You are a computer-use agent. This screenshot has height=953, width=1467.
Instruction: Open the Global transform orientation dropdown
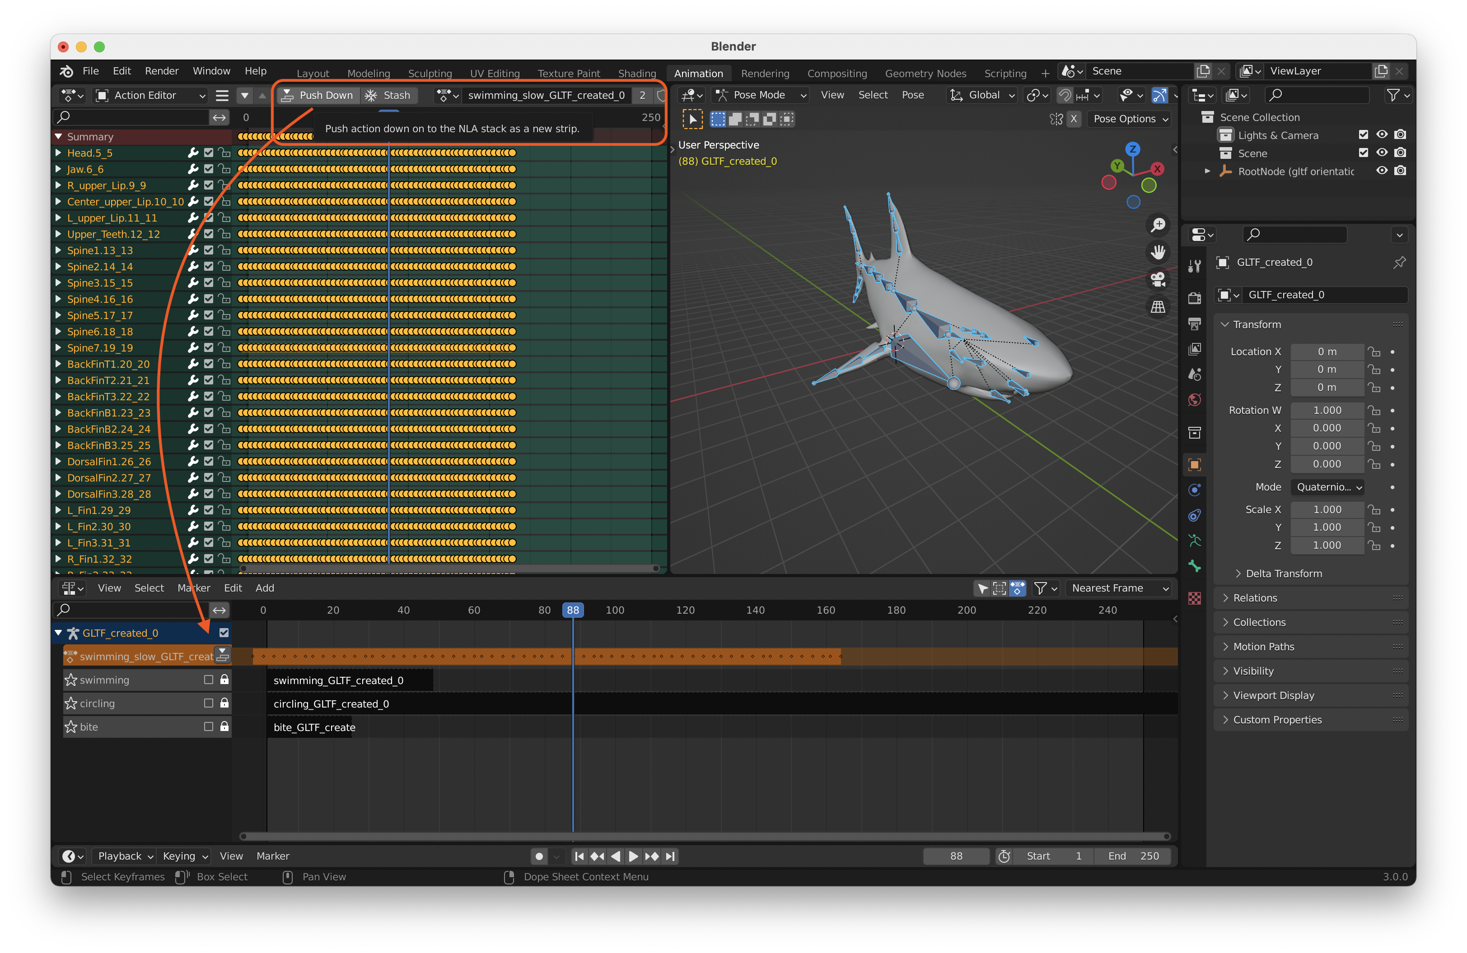982,95
